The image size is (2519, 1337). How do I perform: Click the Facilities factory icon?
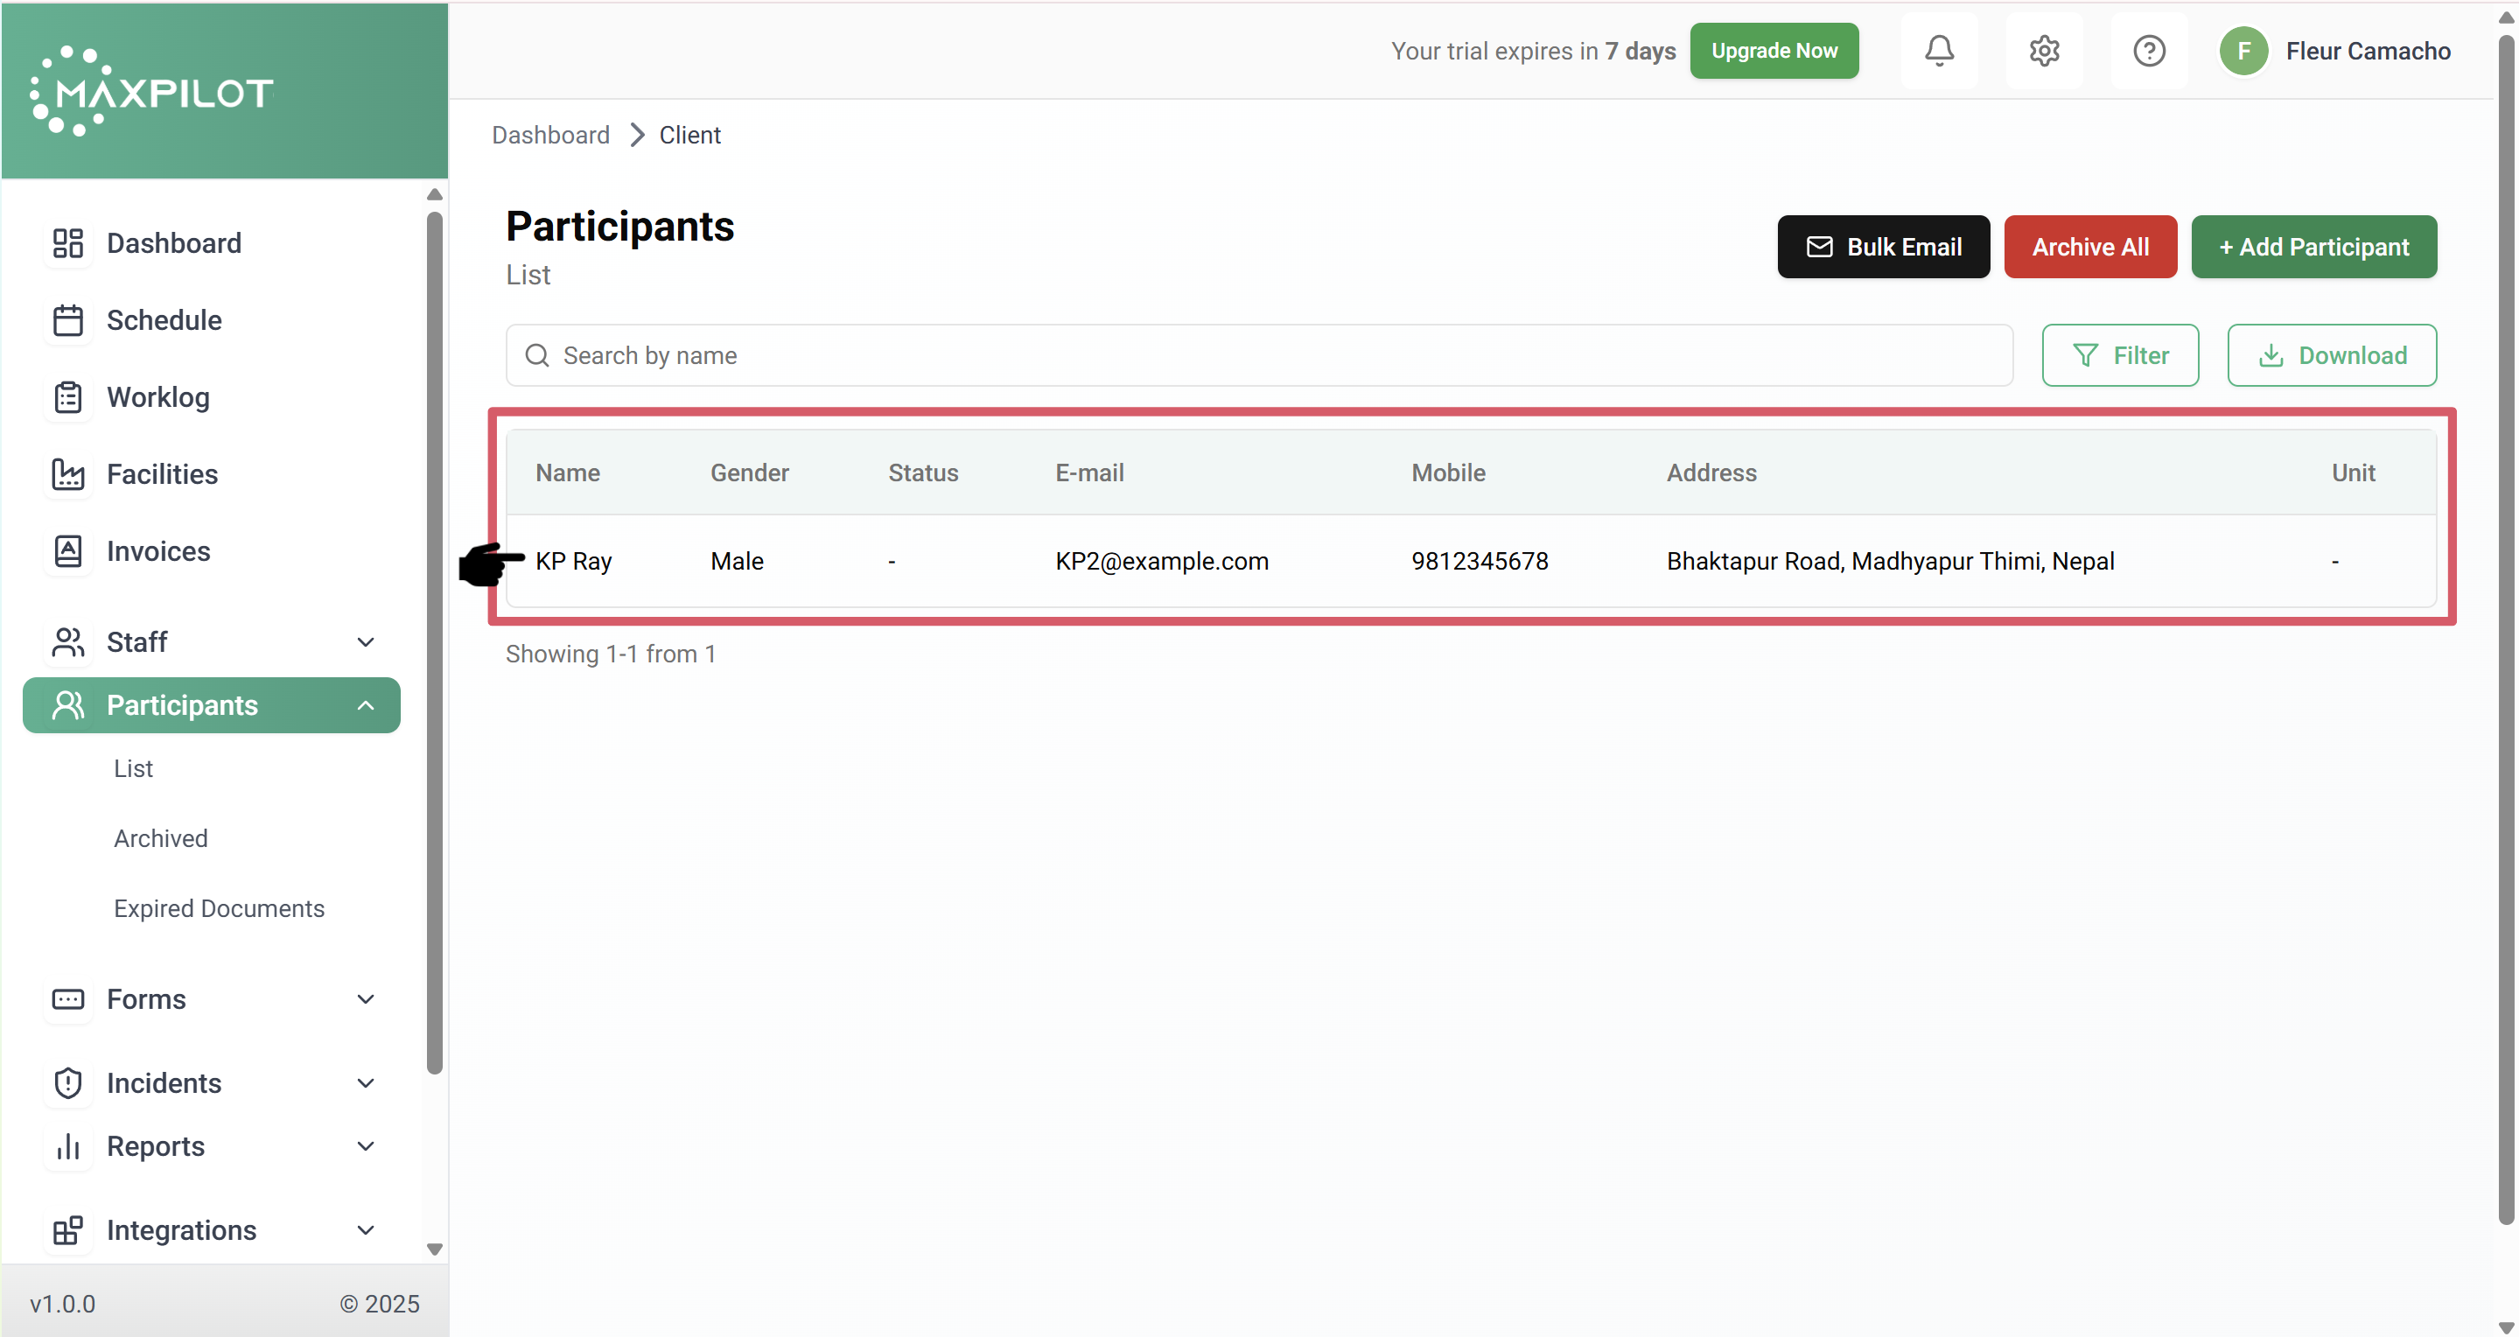pos(67,474)
